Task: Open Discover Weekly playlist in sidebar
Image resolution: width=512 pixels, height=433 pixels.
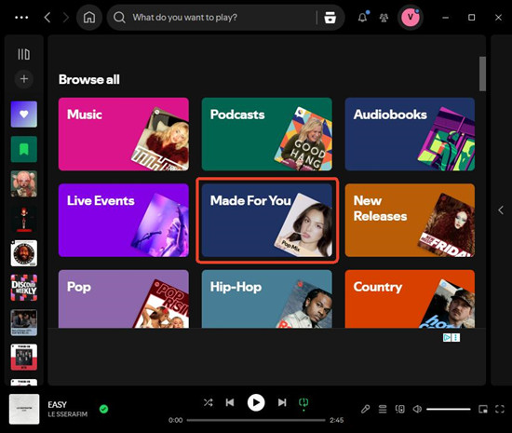Action: (24, 288)
